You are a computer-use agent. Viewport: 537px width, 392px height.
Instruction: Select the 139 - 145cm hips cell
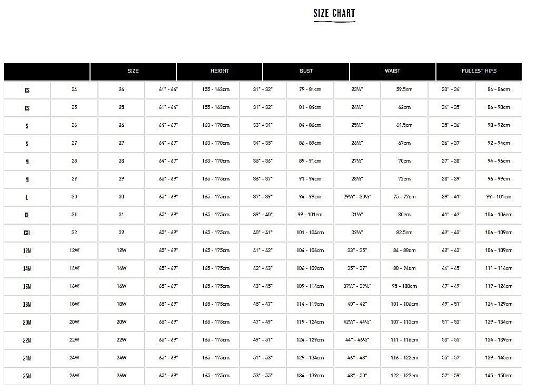(x=499, y=358)
